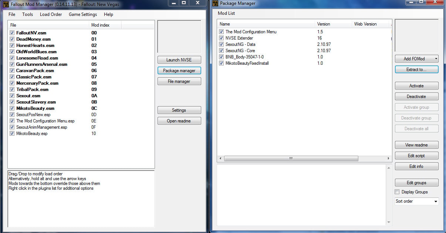Screen dimensions: 446x233
Task: Uncheck the FalloutNV.esm checkbox
Action: click(12, 33)
